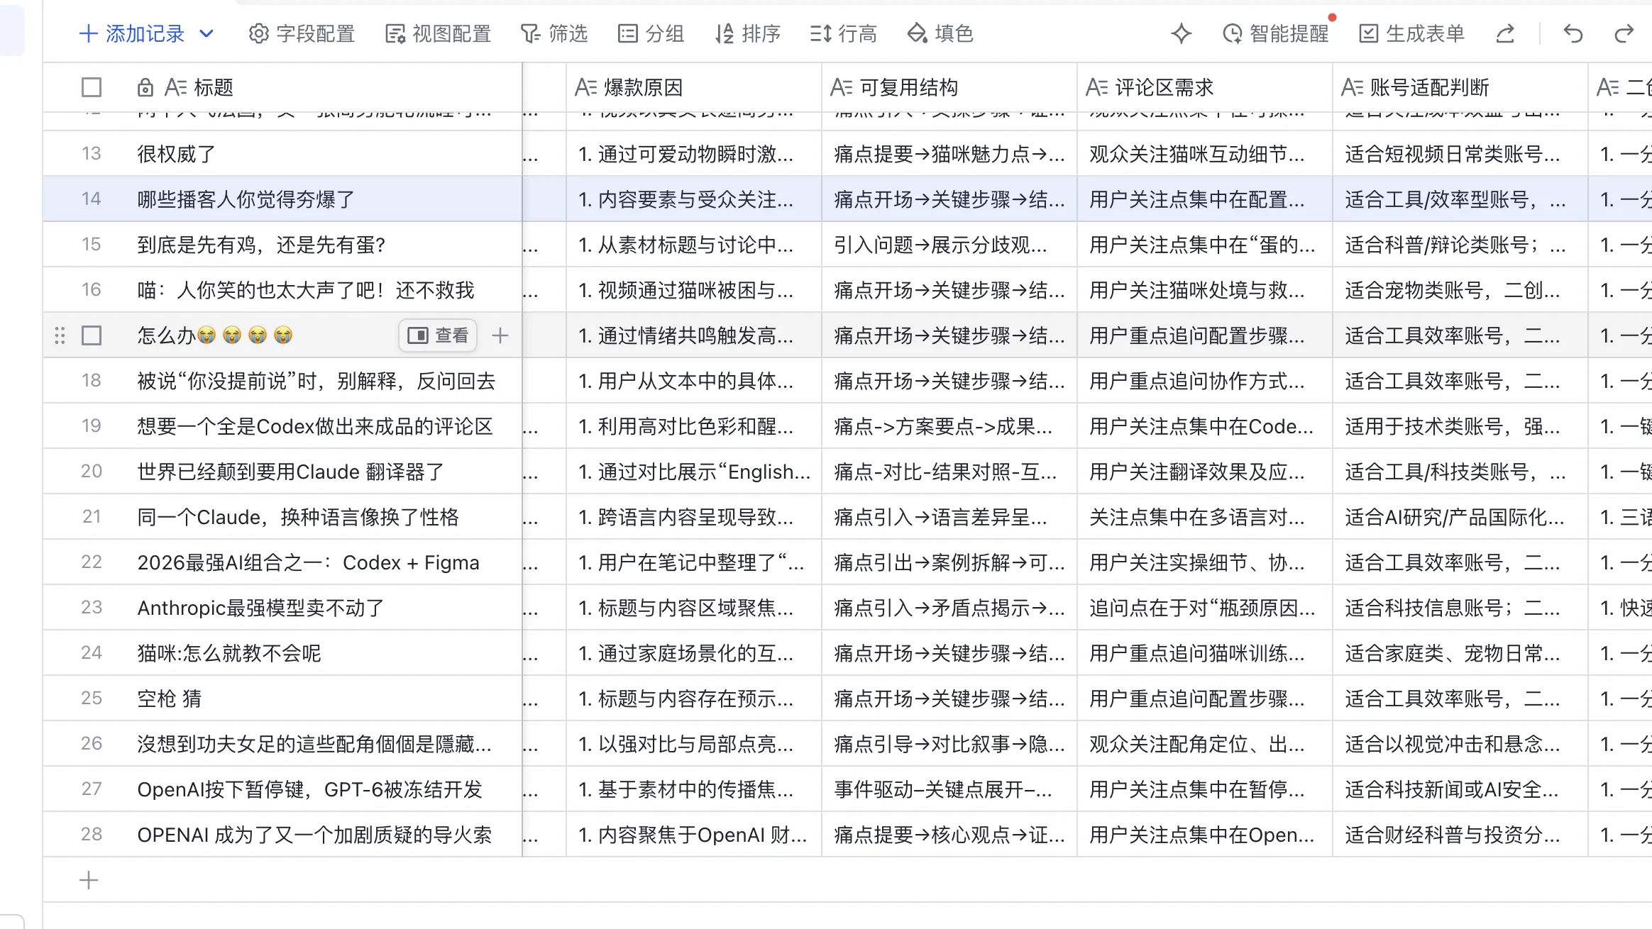Toggle the select-all checkbox in header
Viewport: 1652px width, 929px height.
click(92, 87)
